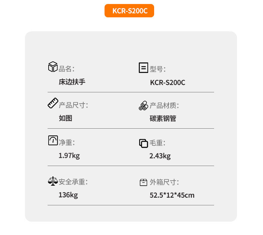Click the stacked squares icon beside 毛重
This screenshot has width=263, height=235.
point(143,143)
